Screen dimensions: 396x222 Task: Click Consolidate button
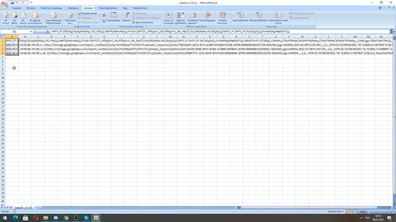(x=207, y=17)
